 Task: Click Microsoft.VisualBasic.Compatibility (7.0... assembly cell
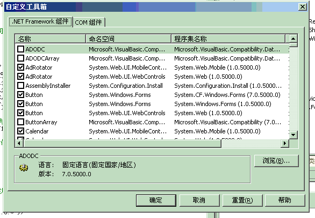(227, 122)
